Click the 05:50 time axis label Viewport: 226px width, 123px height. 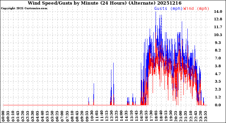tap(52, 116)
